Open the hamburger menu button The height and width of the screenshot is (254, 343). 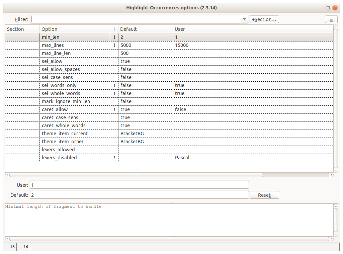331,20
